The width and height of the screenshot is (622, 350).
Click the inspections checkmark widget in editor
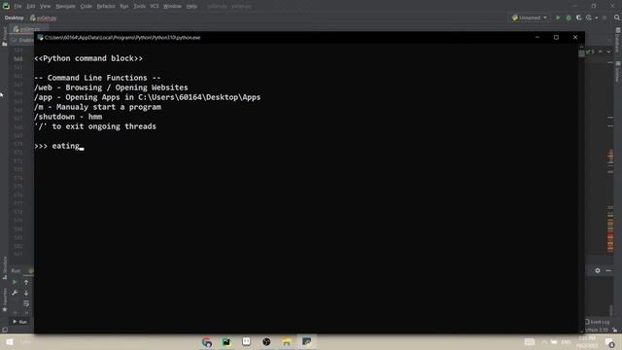(590, 52)
